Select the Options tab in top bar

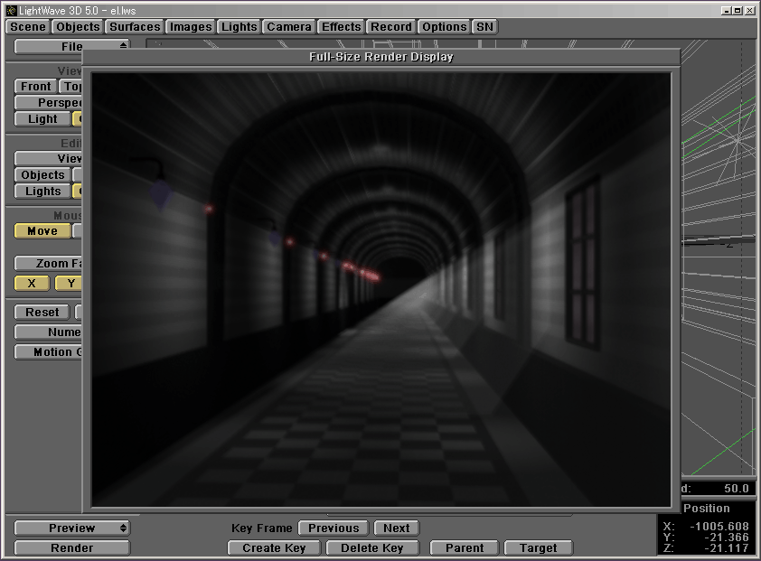pos(445,27)
